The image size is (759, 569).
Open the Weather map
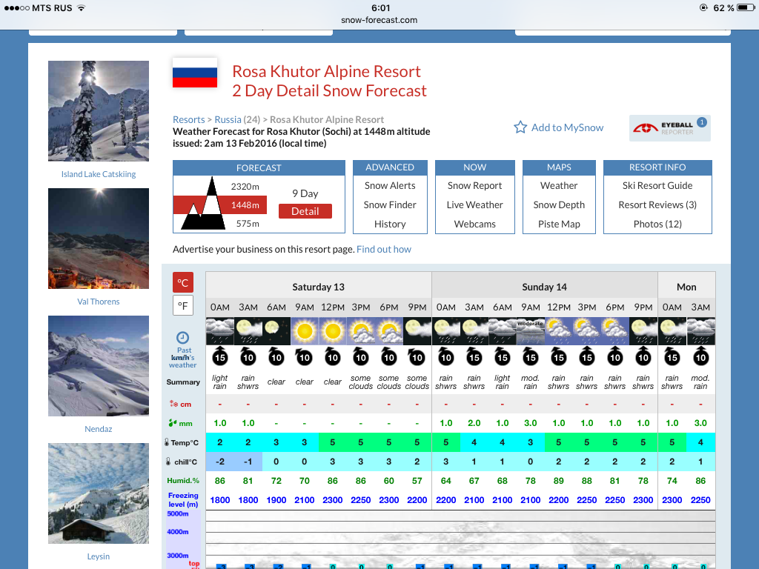(559, 185)
